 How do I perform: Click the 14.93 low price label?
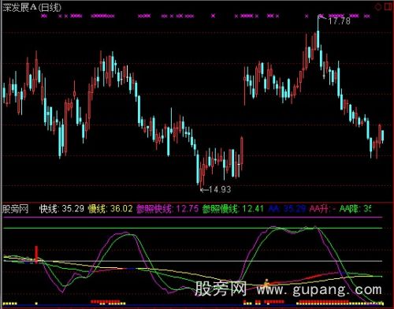[x=220, y=189]
